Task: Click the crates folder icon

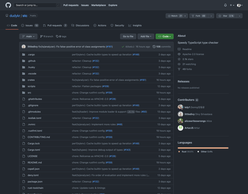Action: [24, 80]
